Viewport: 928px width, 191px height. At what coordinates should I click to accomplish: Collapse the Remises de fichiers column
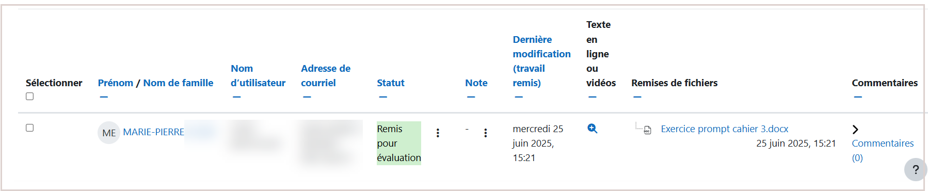[637, 97]
